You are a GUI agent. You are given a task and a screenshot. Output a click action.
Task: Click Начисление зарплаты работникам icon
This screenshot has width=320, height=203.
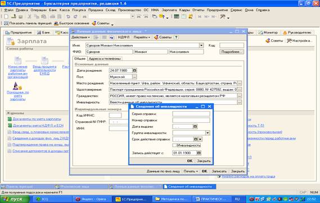click(x=17, y=61)
